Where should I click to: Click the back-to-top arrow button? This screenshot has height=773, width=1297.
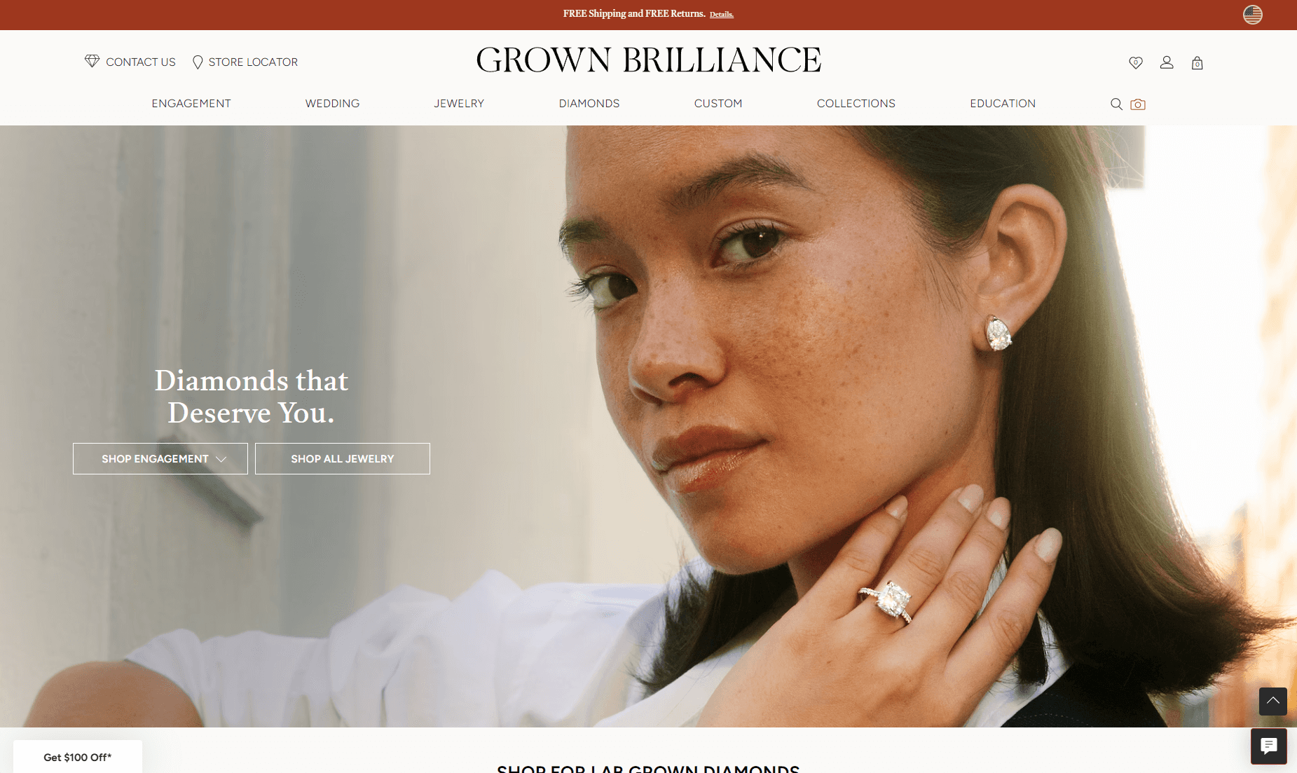tap(1272, 701)
